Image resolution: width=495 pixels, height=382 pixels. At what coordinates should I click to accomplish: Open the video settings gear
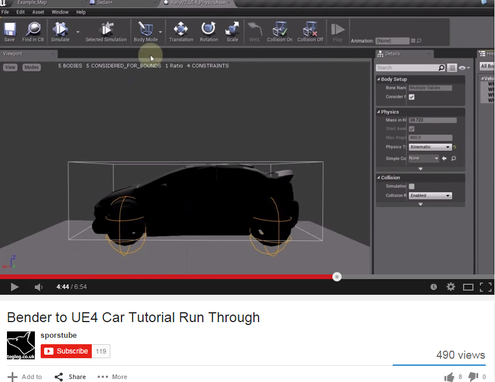451,287
